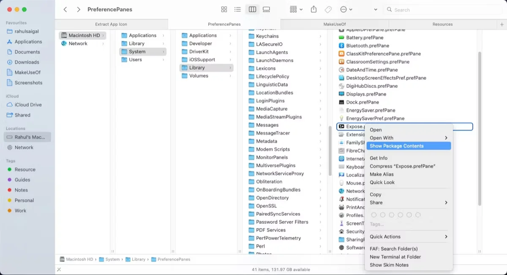Click System in the path bar
The width and height of the screenshot is (507, 275).
coord(112,259)
